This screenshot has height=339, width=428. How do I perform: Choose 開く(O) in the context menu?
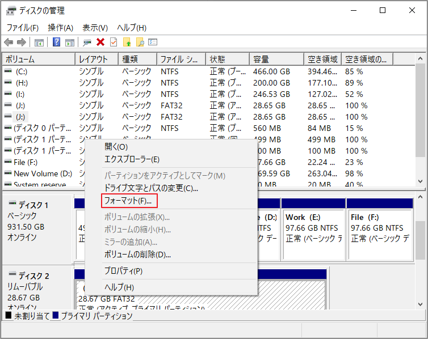point(171,147)
